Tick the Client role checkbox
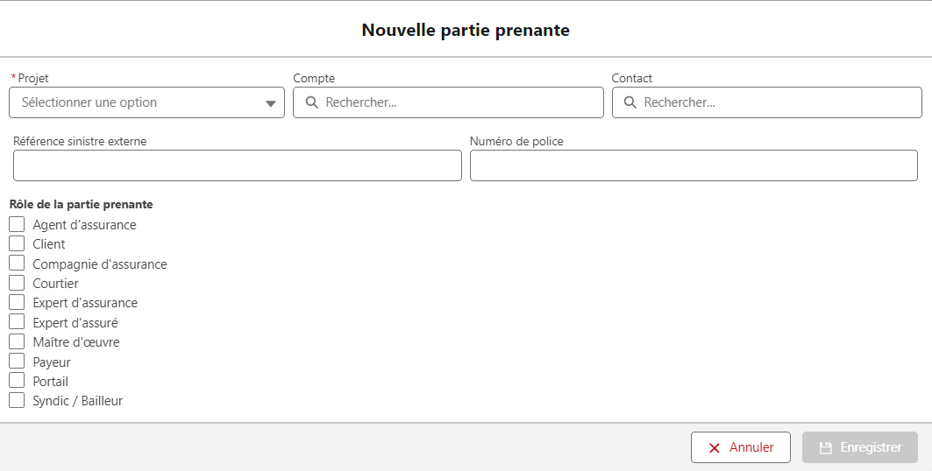 [17, 243]
